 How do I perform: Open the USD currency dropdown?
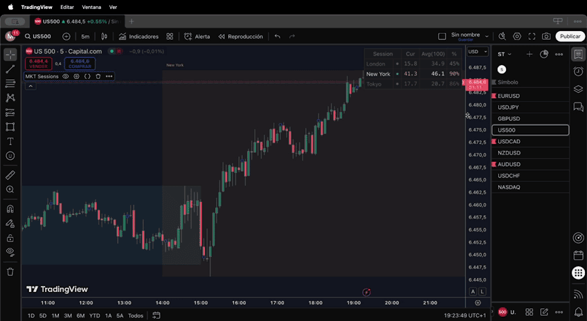tap(477, 52)
